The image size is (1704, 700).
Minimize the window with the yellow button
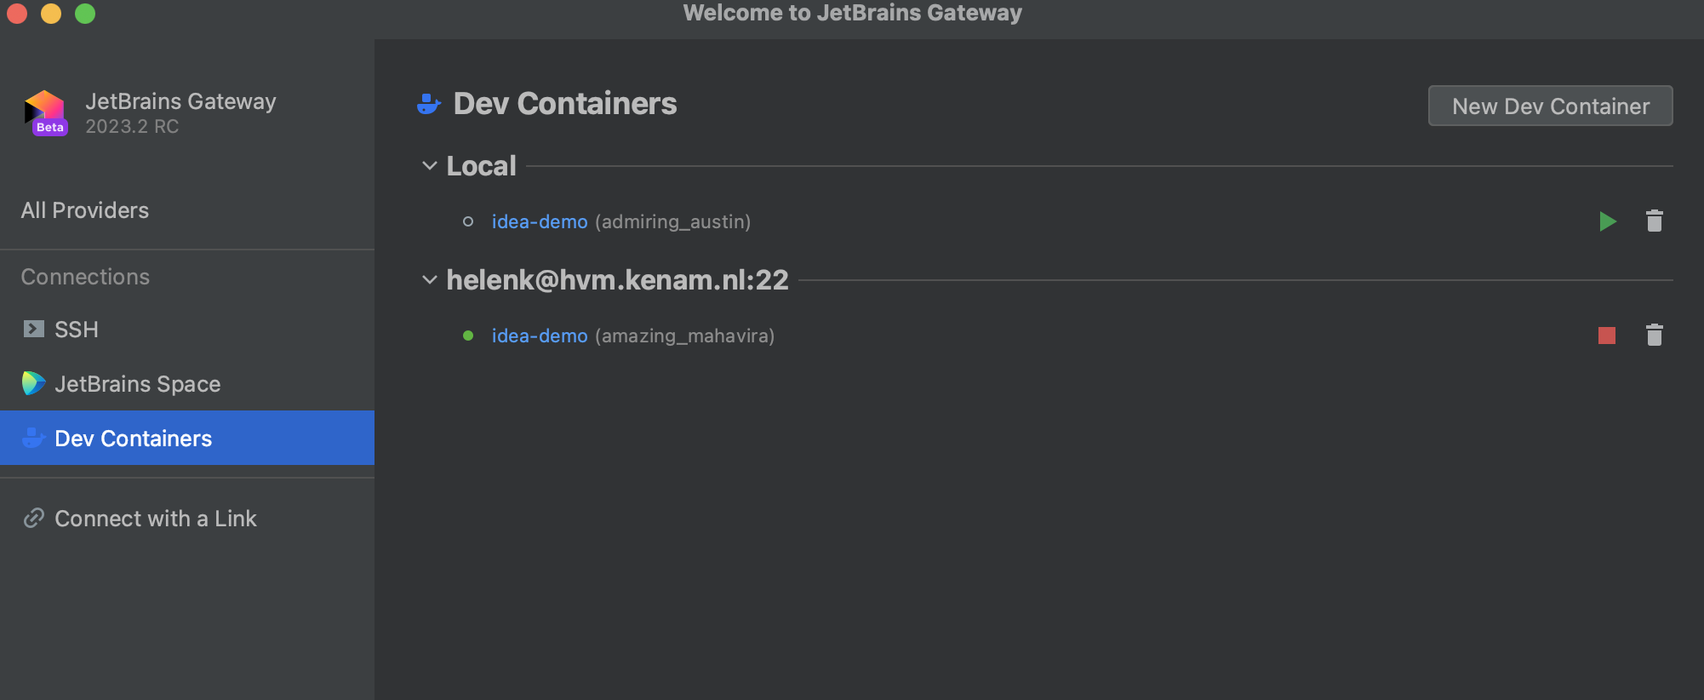(51, 13)
